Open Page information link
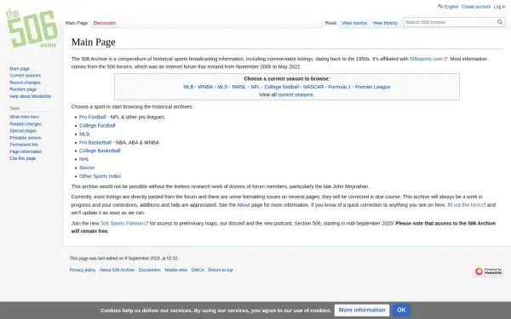 point(26,151)
